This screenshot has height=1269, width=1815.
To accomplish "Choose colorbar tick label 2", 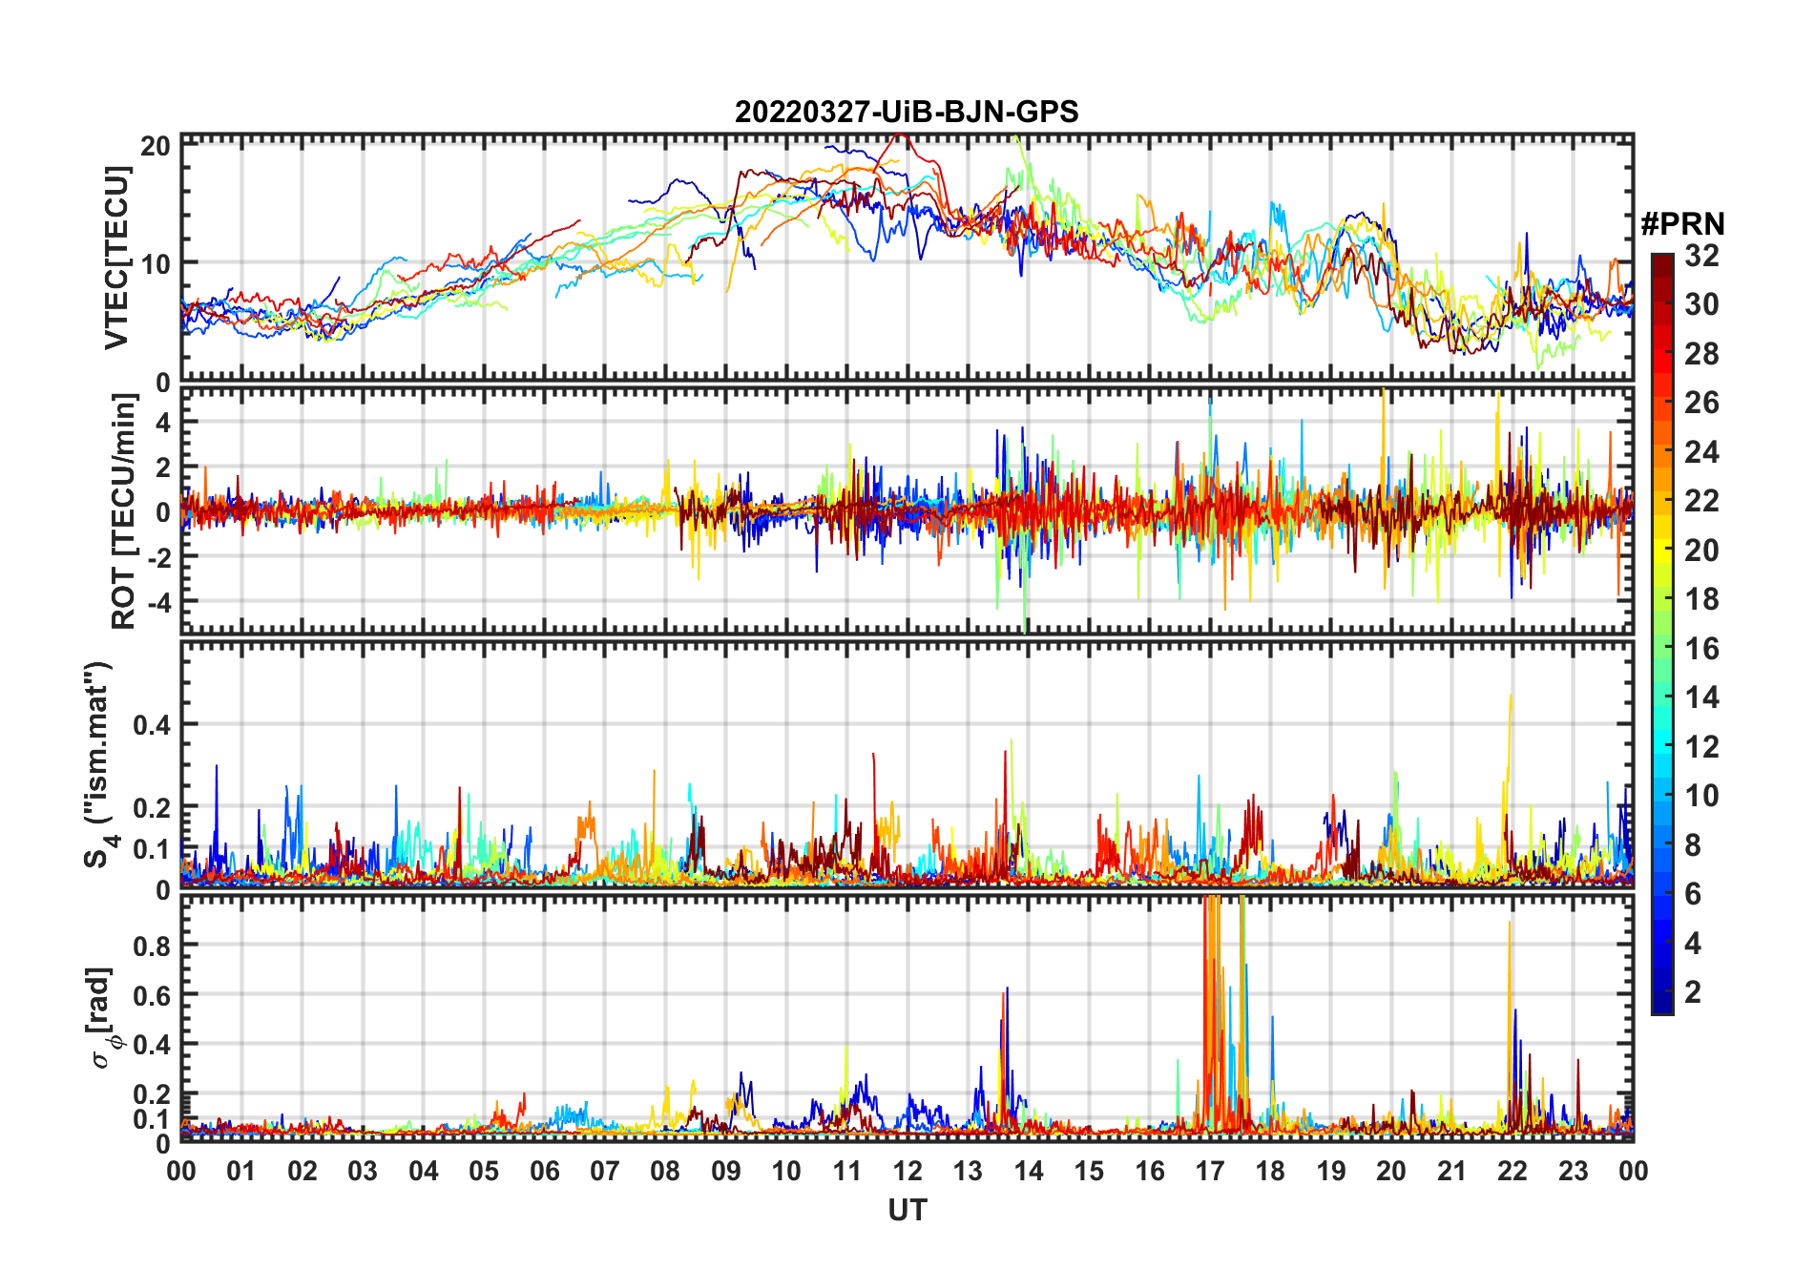I will tap(1693, 992).
